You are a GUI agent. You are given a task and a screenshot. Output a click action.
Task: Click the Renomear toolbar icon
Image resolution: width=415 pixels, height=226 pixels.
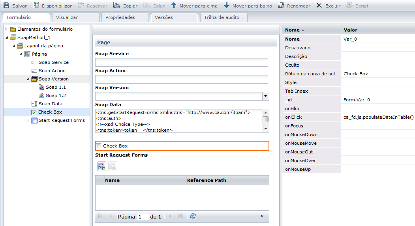(x=281, y=5)
